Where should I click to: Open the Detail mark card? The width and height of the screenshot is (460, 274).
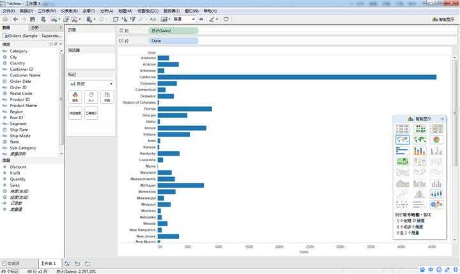pos(75,113)
